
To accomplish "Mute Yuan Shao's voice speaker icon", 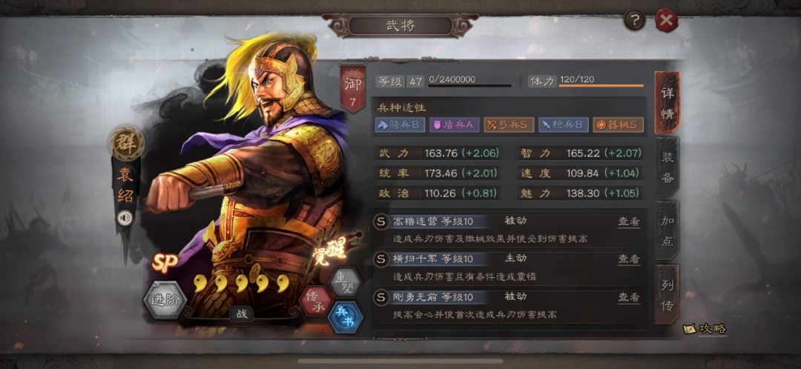I will [x=124, y=218].
